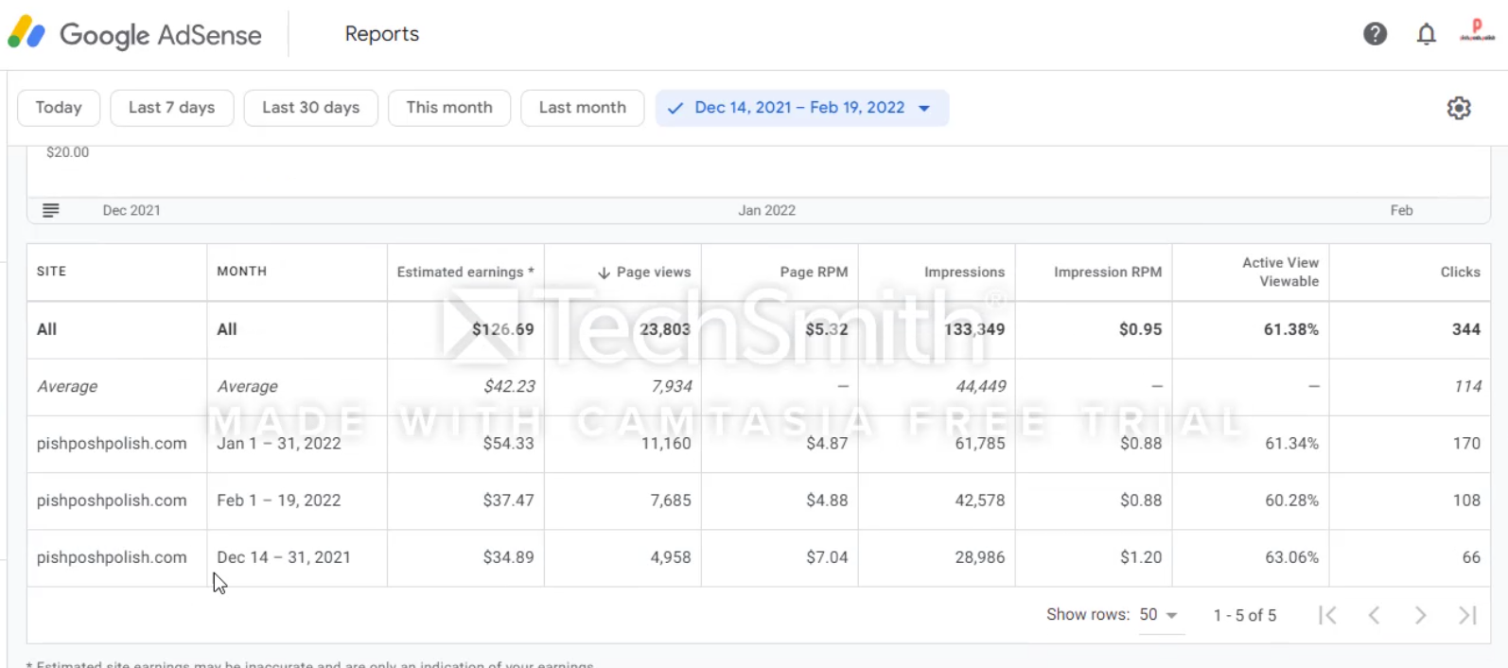
Task: Open the account profile avatar
Action: coord(1477,32)
